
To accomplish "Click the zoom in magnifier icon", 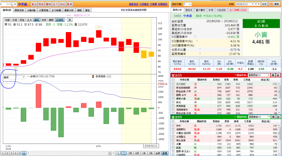I will [123, 153].
